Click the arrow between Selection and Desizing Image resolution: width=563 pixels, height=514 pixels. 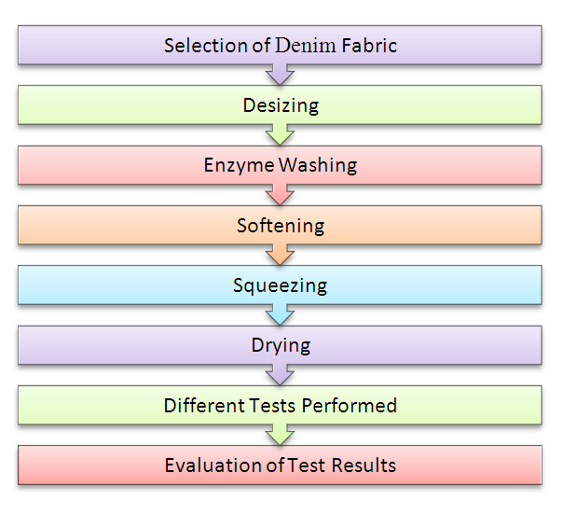point(281,74)
